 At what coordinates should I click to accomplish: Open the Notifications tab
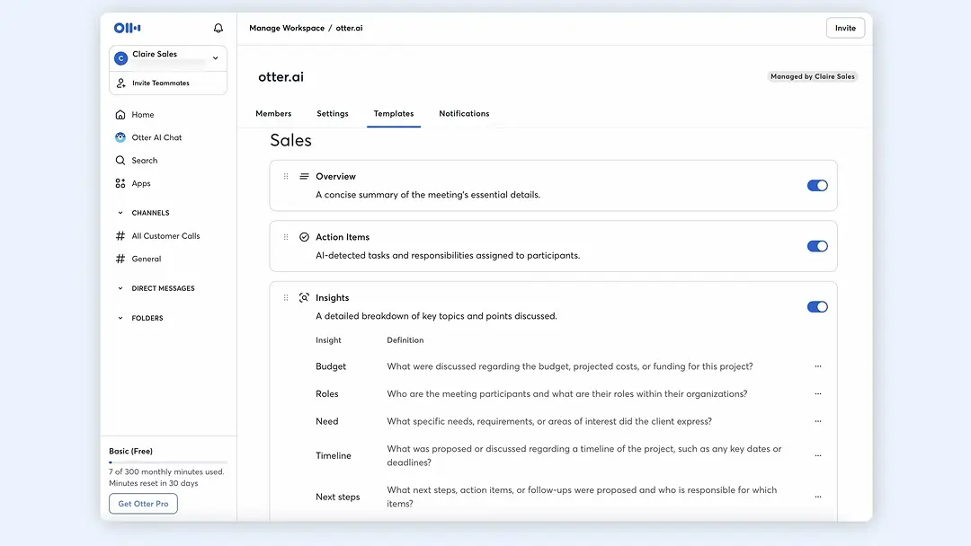(x=464, y=113)
